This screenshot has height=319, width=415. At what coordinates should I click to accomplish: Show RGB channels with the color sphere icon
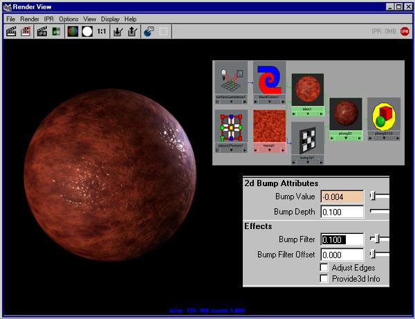(73, 32)
